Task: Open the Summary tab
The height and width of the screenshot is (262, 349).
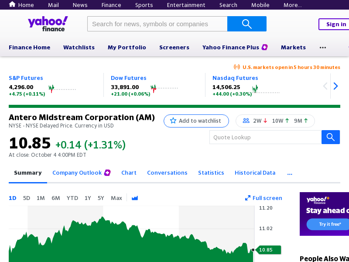Action: (28, 173)
